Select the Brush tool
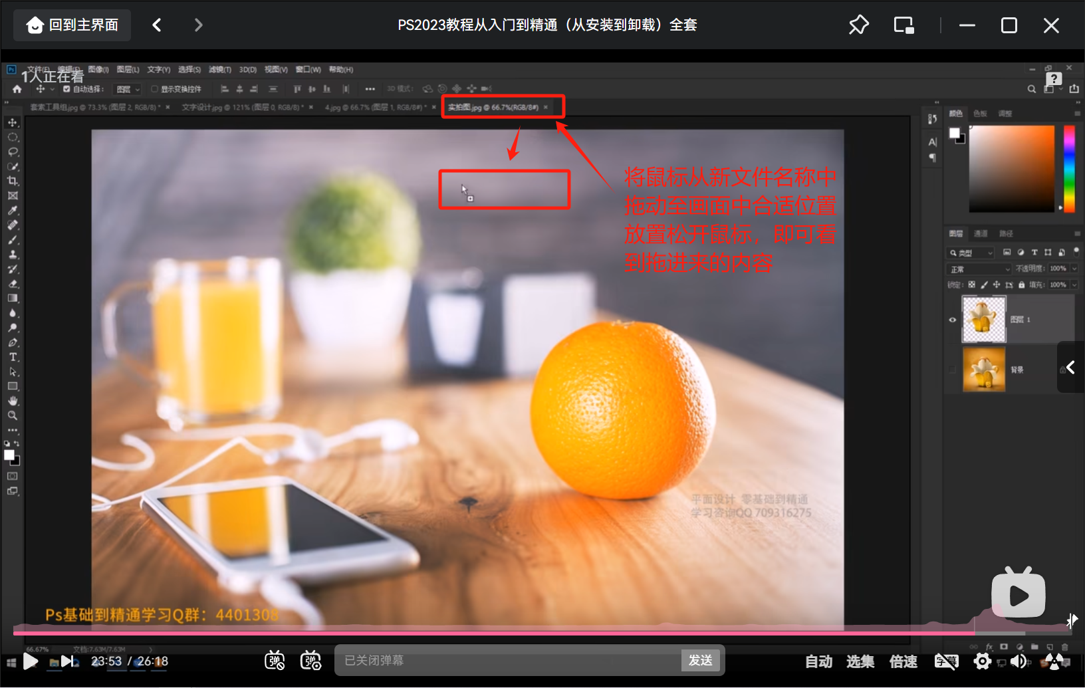This screenshot has width=1085, height=688. tap(13, 239)
